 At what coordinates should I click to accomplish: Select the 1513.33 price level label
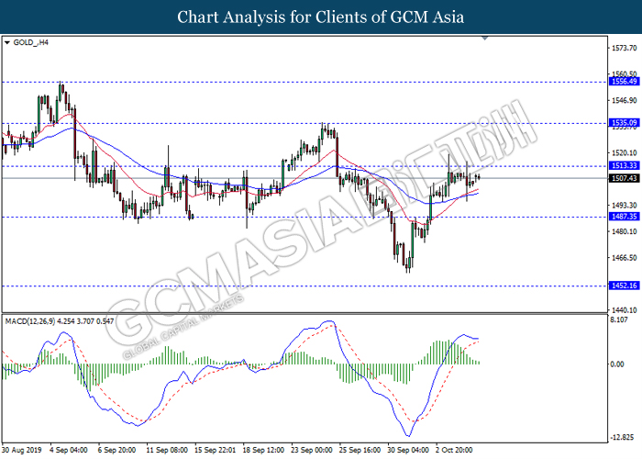624,165
